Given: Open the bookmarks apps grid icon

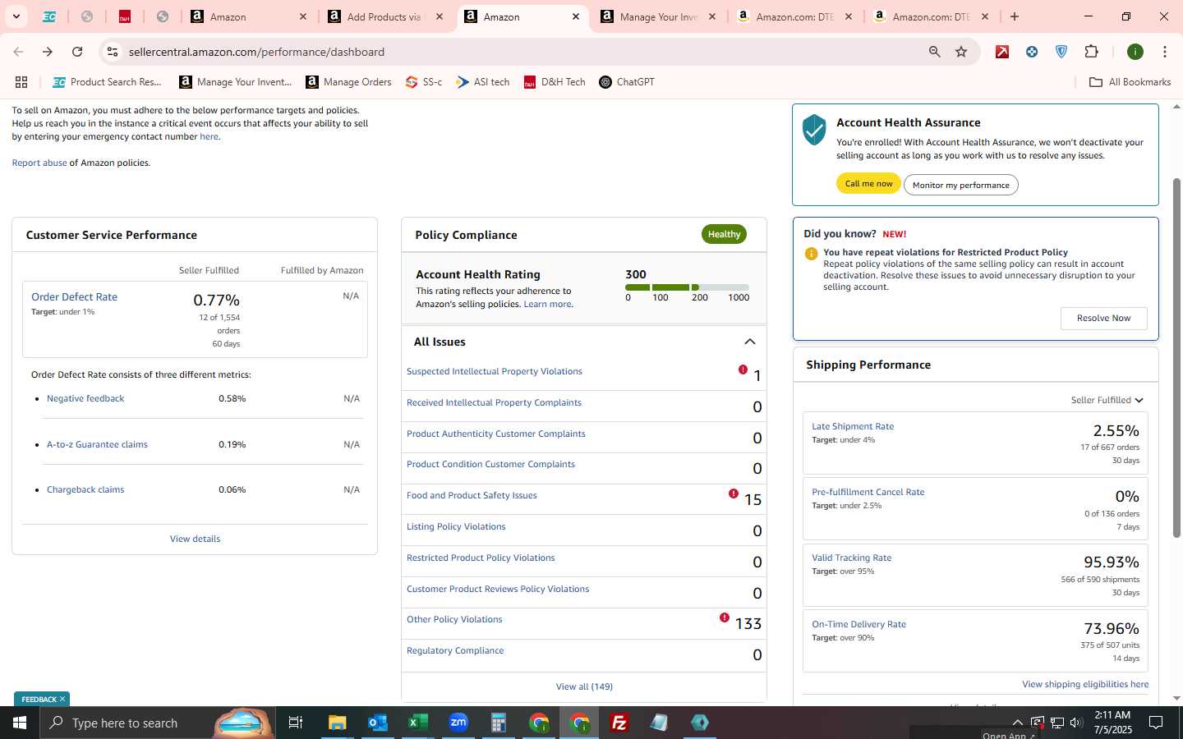Looking at the screenshot, I should [21, 82].
